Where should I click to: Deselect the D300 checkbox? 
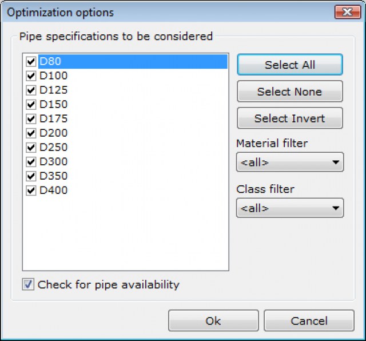(31, 161)
